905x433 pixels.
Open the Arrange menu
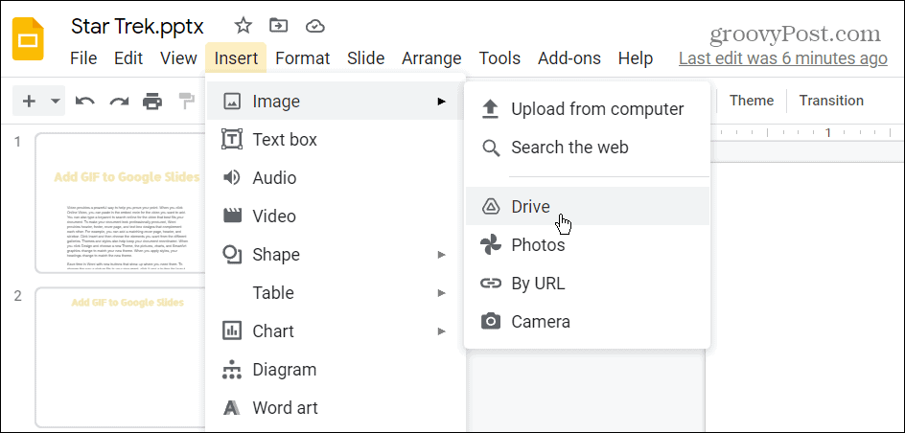tap(431, 58)
